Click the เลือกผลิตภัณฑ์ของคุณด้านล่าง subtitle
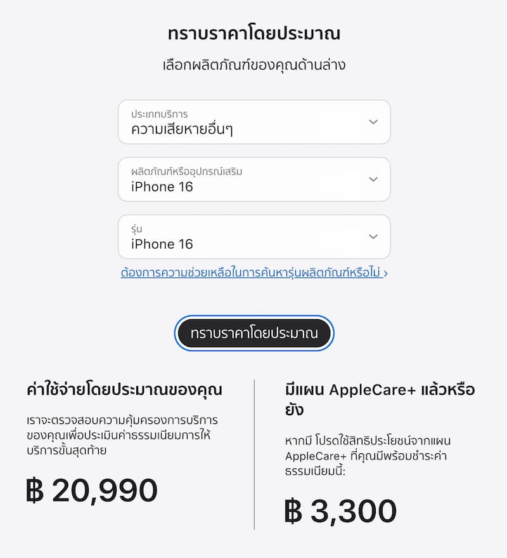The width and height of the screenshot is (507, 558). [x=254, y=65]
